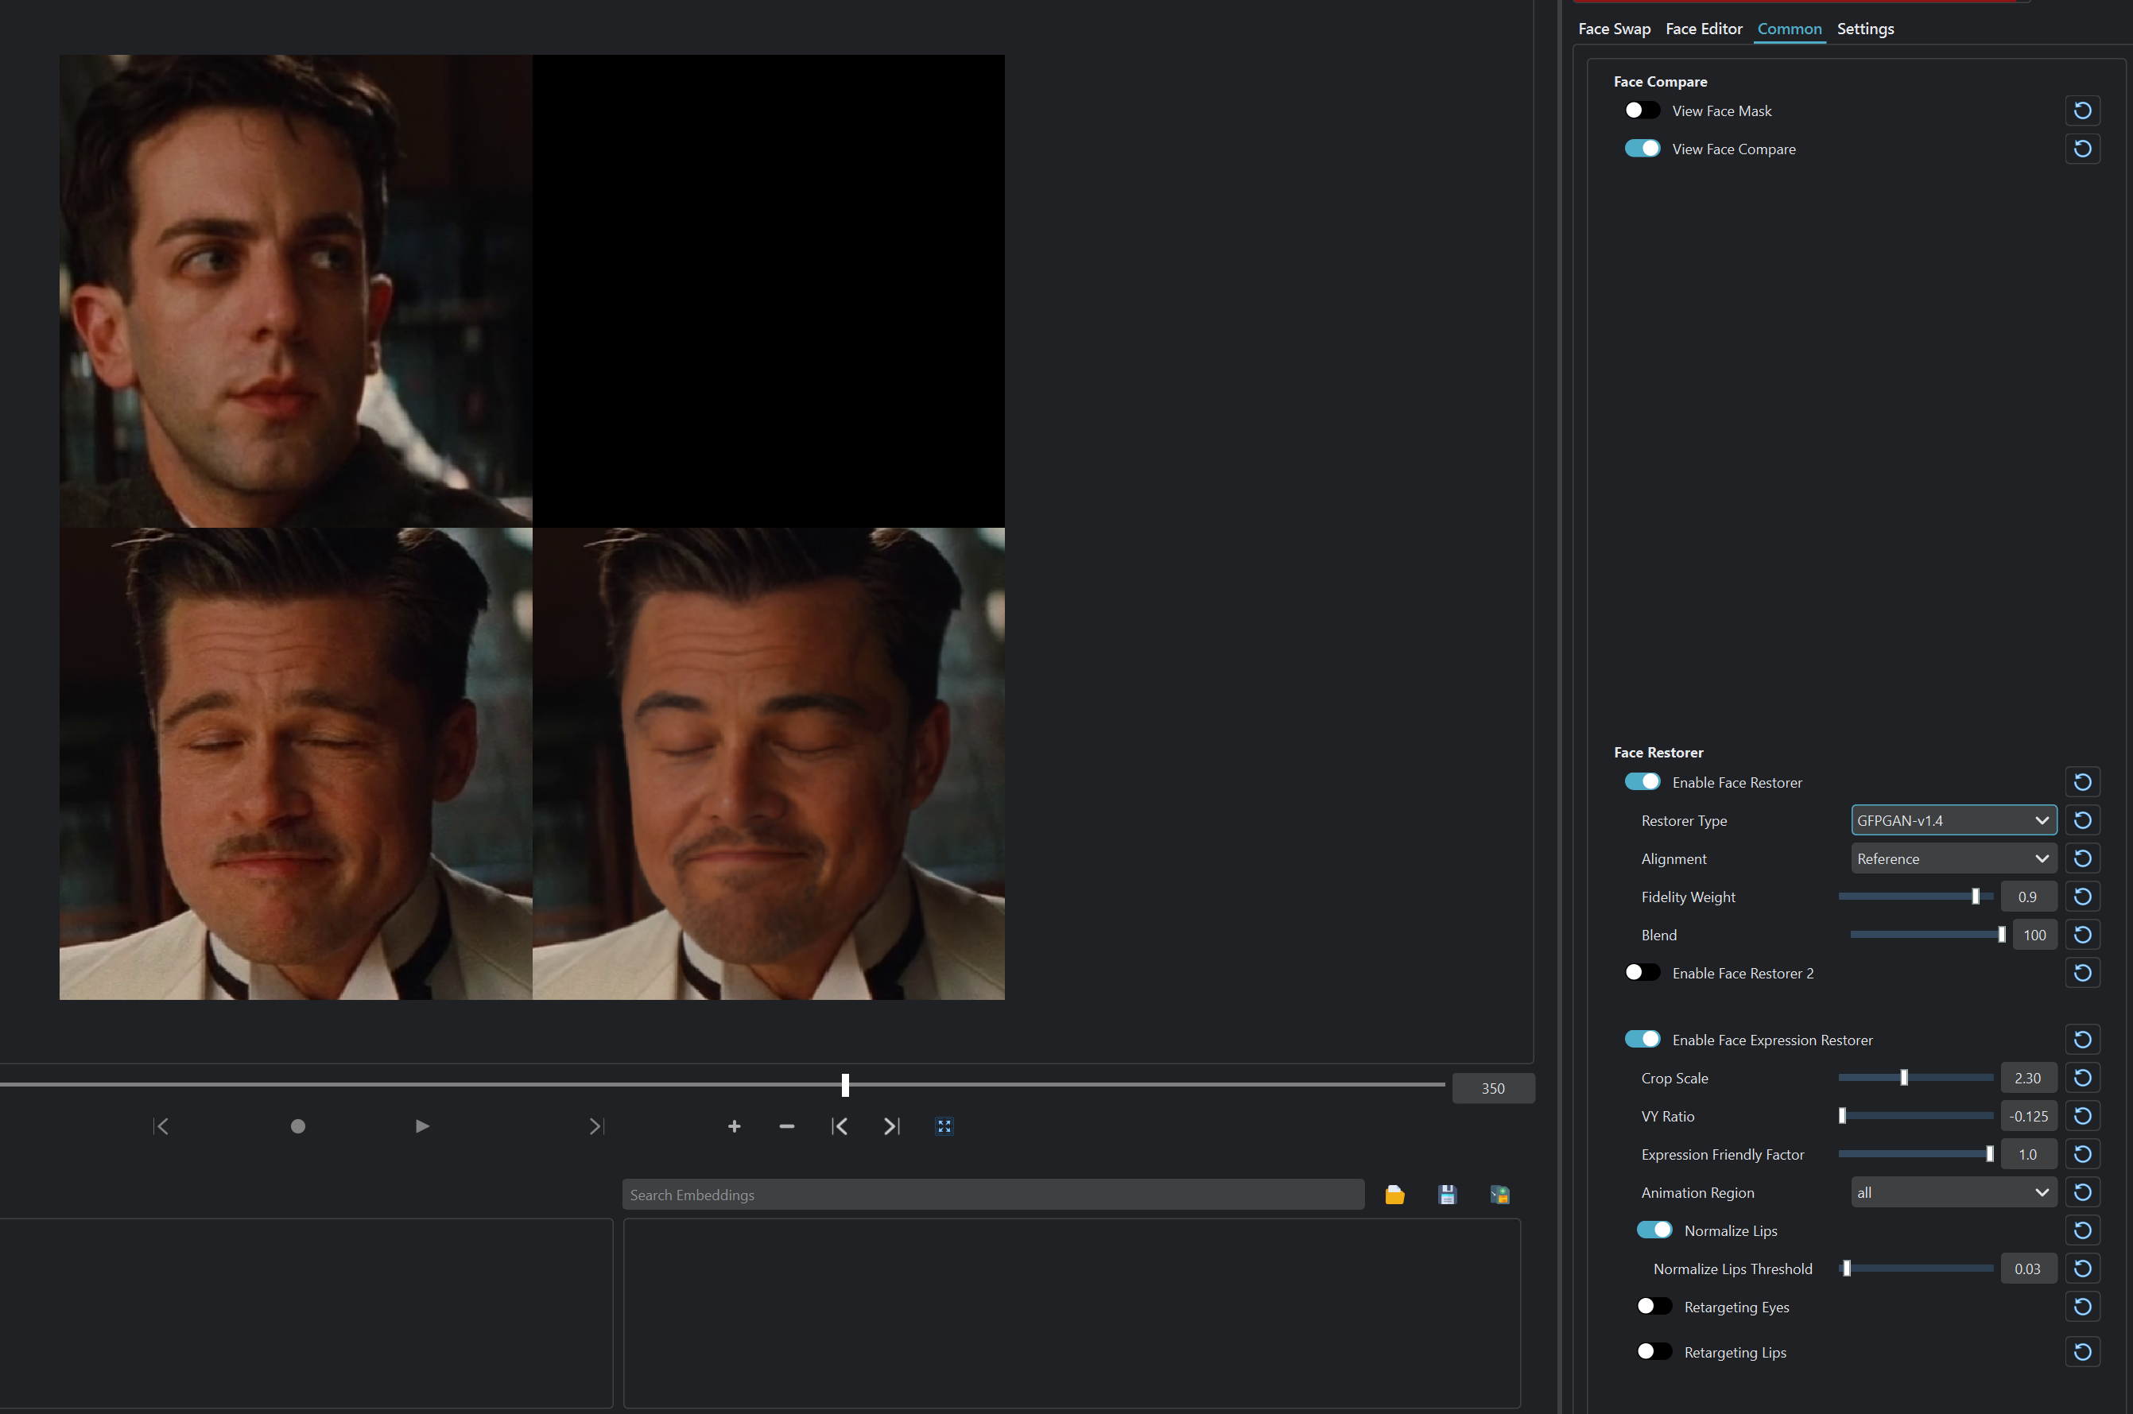Toggle fullscreen view icon
2133x1414 pixels.
click(944, 1126)
